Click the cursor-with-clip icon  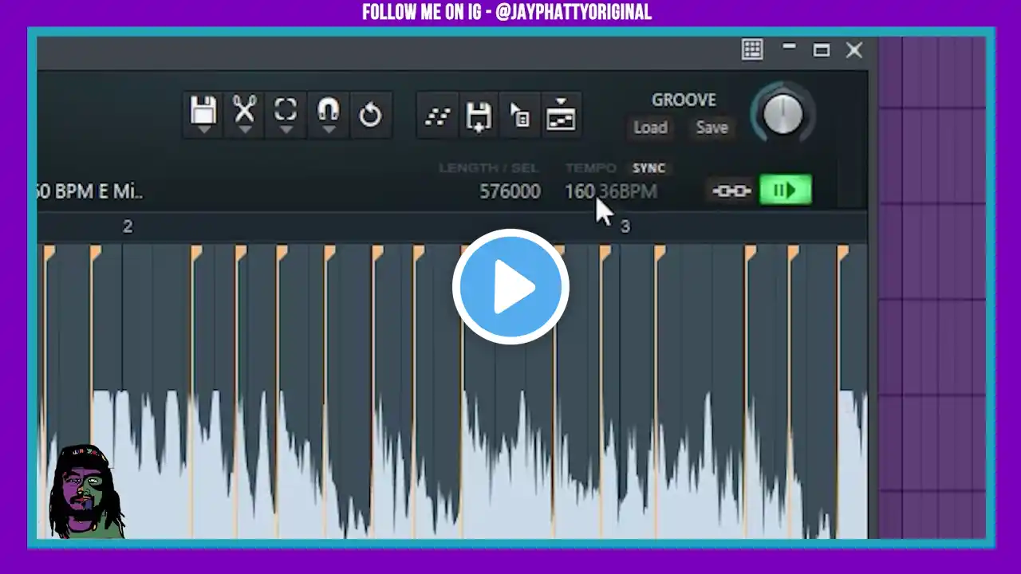tap(519, 116)
